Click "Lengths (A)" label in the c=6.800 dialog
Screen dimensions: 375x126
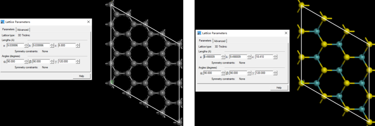[x=8, y=40]
